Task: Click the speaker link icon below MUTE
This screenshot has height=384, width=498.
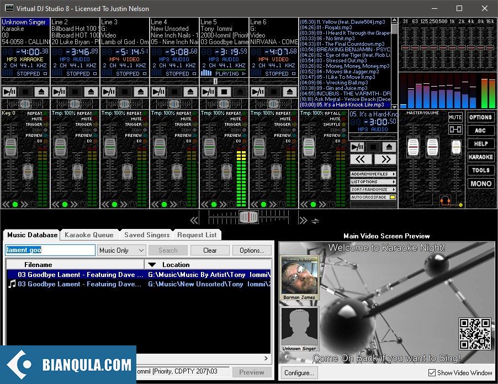Action: tap(455, 130)
